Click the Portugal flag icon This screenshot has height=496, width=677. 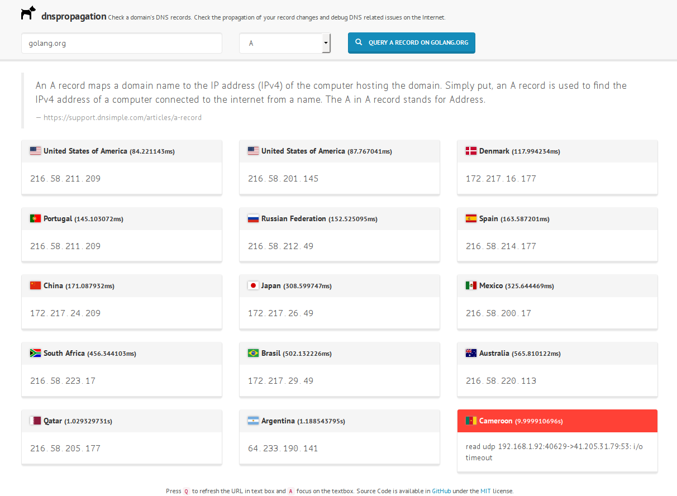pos(35,218)
